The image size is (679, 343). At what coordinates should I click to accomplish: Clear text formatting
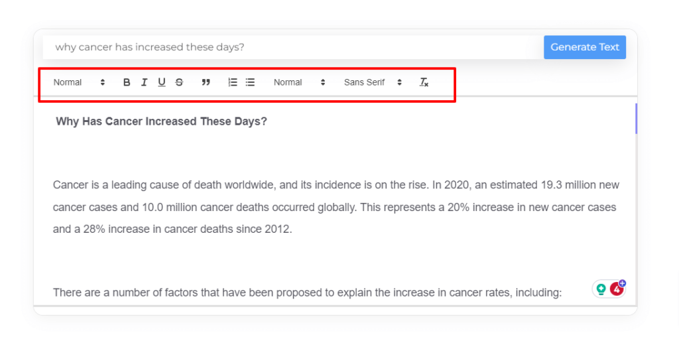[424, 82]
